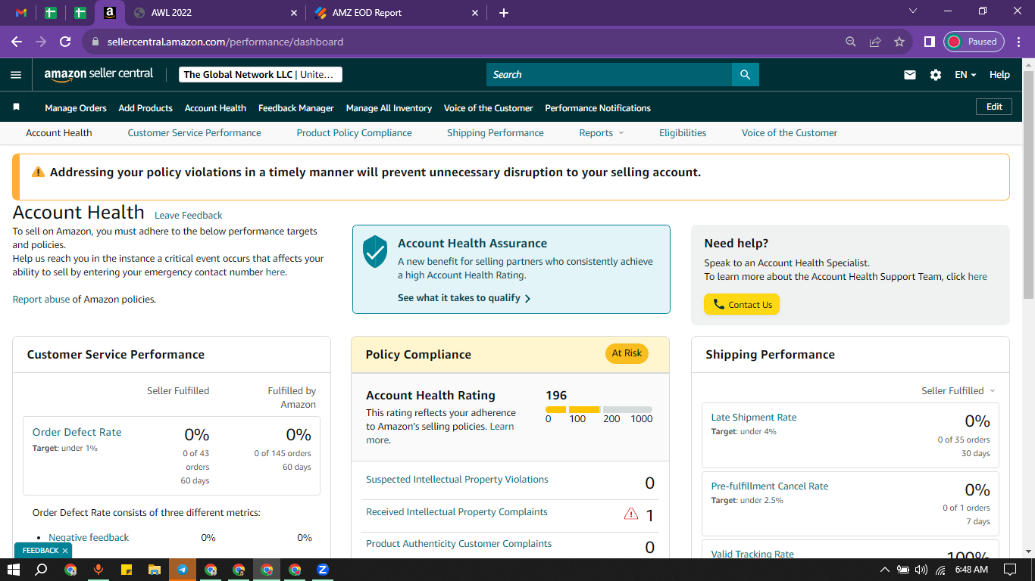
Task: Go back using the browser back arrow
Action: click(x=17, y=42)
